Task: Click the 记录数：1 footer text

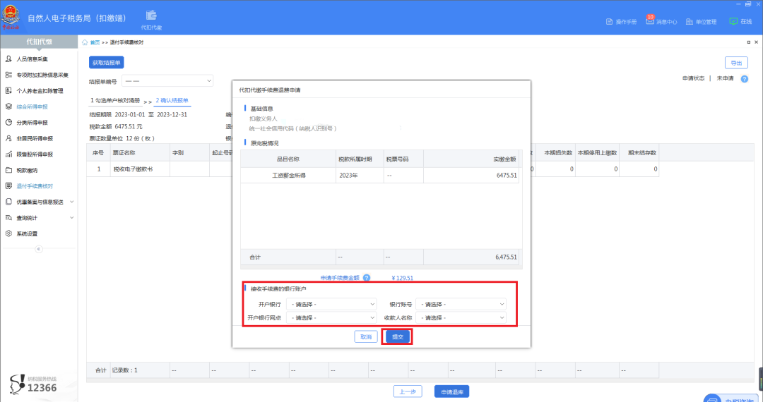Action: pyautogui.click(x=124, y=370)
